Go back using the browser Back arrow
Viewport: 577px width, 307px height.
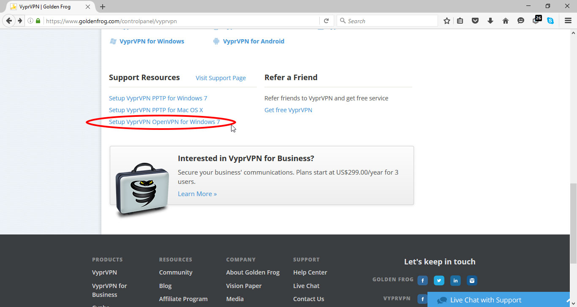[9, 21]
